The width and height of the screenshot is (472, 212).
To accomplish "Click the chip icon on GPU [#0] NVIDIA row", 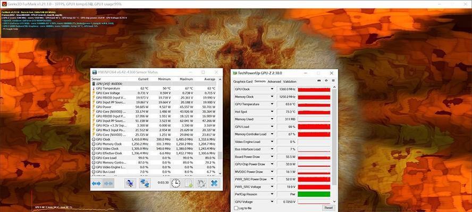I will 94,84.
